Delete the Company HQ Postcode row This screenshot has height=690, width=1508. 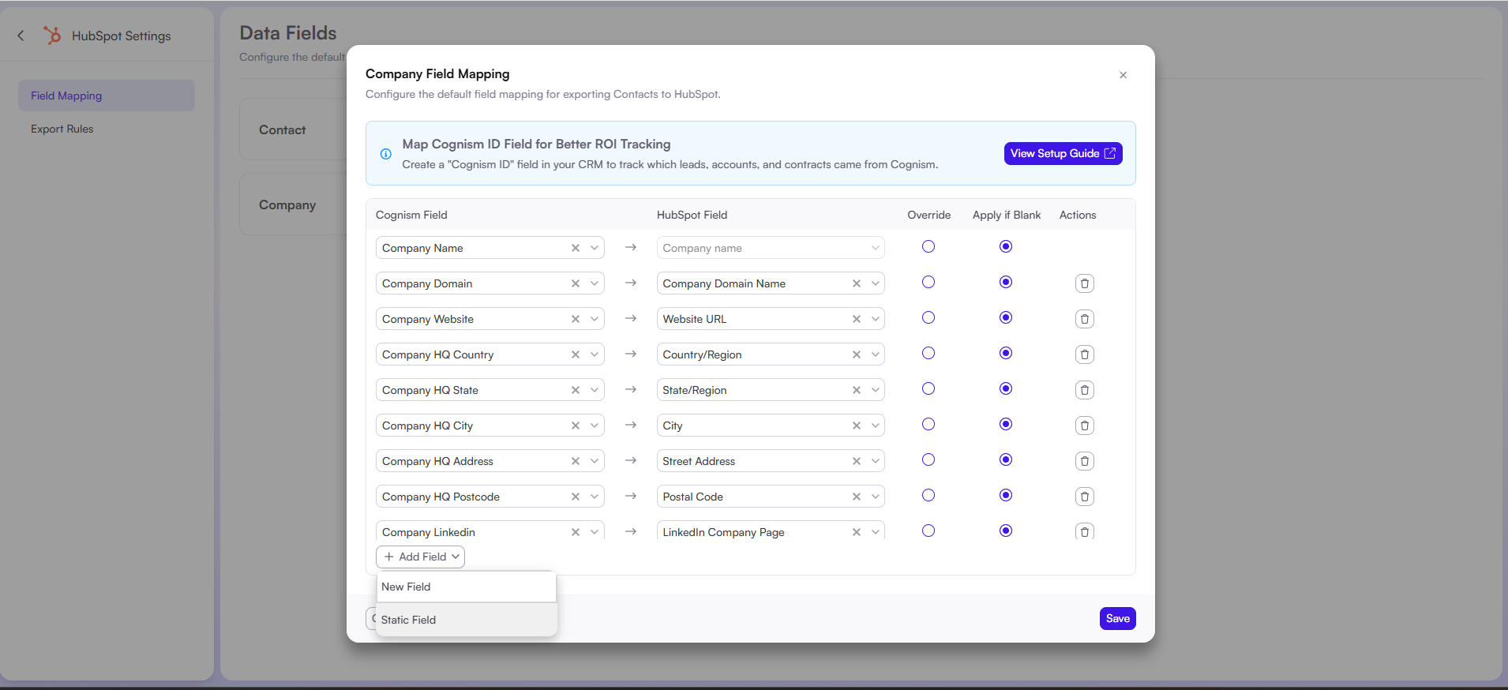1084,497
